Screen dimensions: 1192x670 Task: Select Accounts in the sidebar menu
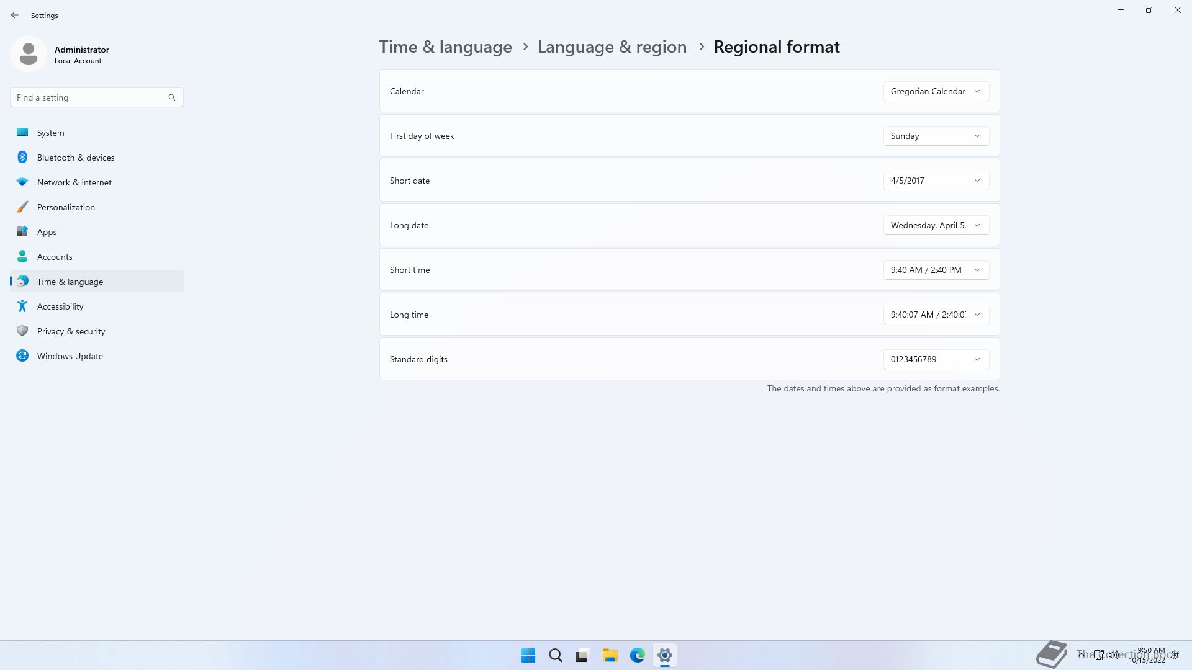pyautogui.click(x=55, y=257)
